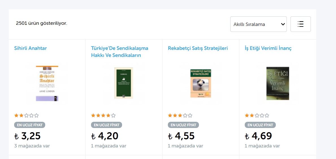
Task: Open the Akıllı Sıralama sort dropdown
Action: click(258, 24)
